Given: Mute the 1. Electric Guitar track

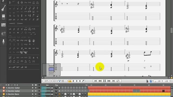Looking at the screenshot, I should click(x=36, y=88).
